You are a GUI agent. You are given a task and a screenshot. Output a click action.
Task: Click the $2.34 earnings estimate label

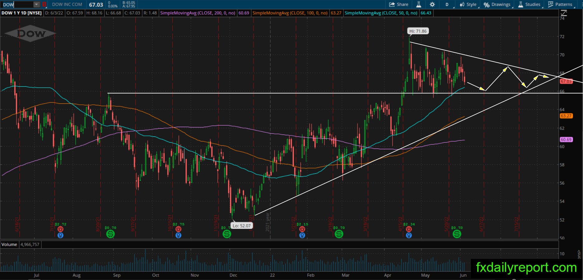coord(409,224)
